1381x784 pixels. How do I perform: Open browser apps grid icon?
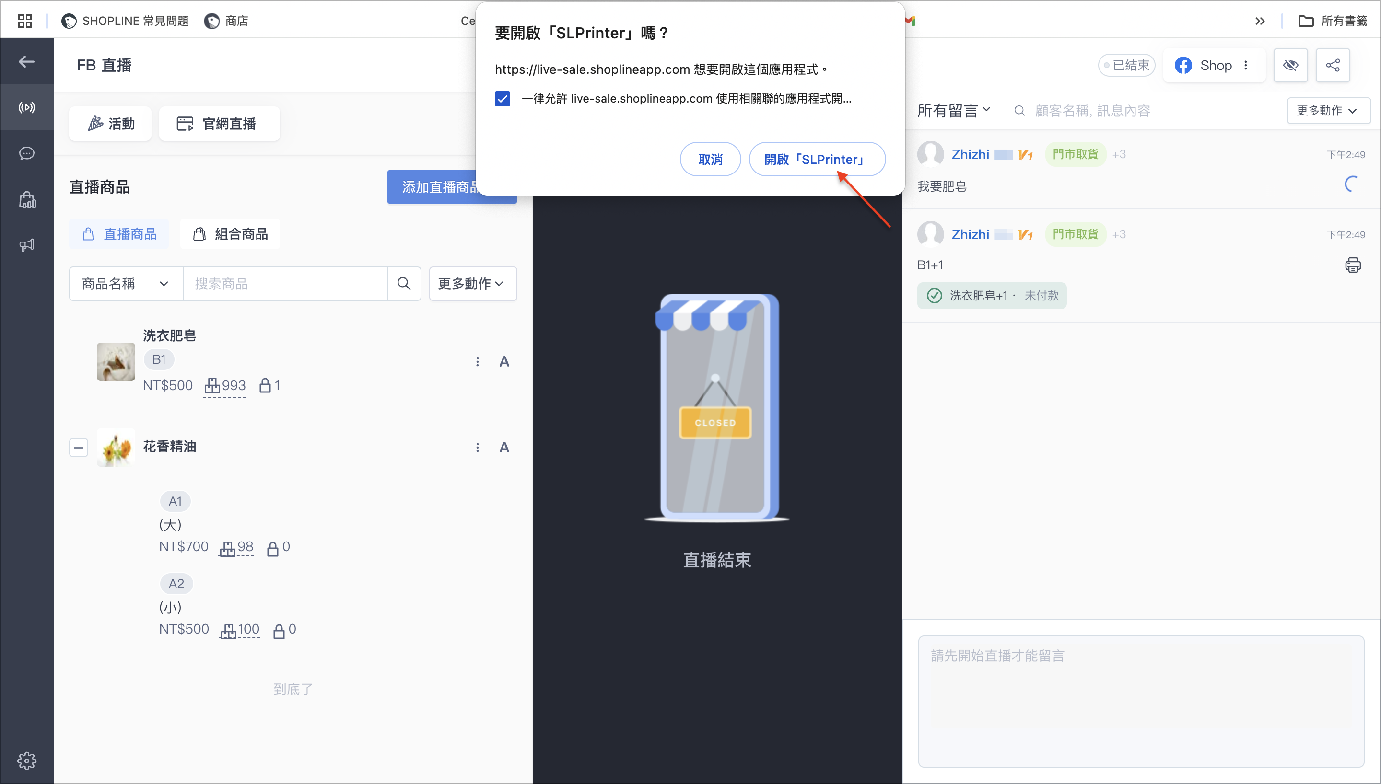[25, 21]
